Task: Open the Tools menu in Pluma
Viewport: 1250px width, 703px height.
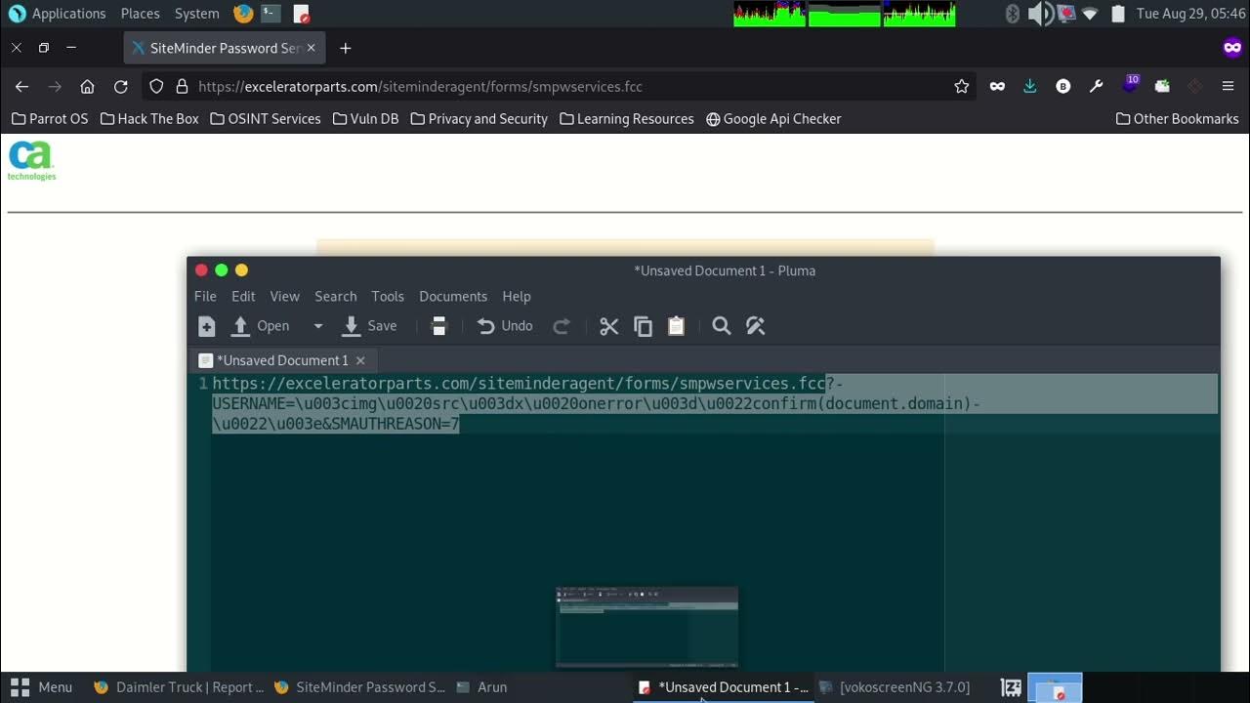Action: 388,296
